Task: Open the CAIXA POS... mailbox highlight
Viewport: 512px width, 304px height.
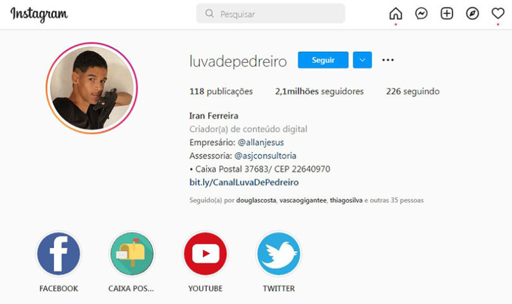Action: click(x=132, y=254)
